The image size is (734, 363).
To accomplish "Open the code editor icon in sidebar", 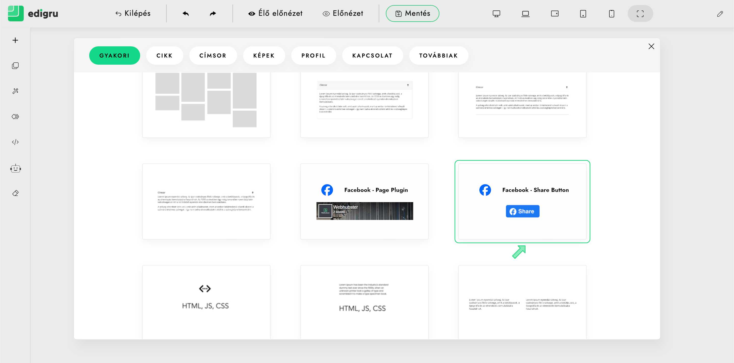I will (x=15, y=142).
